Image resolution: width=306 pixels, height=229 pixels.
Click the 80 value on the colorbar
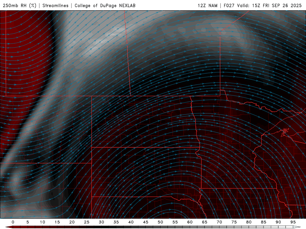(x=249, y=222)
